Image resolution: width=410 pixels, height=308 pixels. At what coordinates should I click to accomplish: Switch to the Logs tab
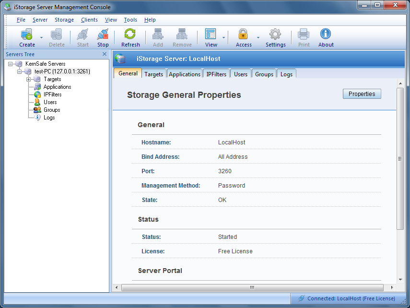click(286, 74)
